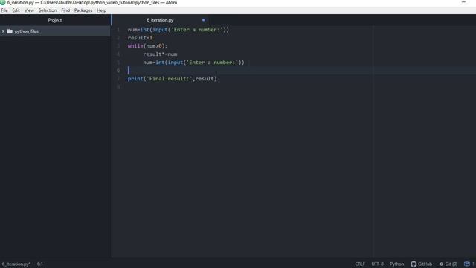
Task: Click the indented num=int(input(...)) line
Action: coord(193,63)
